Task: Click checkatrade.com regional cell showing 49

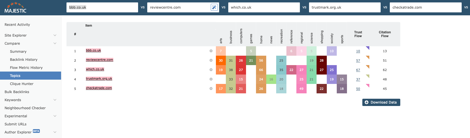Action: tap(301, 89)
